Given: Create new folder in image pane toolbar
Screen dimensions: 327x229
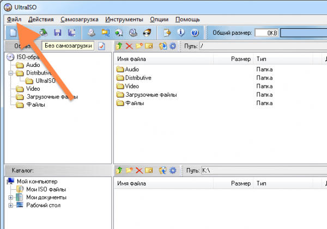Looking at the screenshot, I should pos(139,46).
